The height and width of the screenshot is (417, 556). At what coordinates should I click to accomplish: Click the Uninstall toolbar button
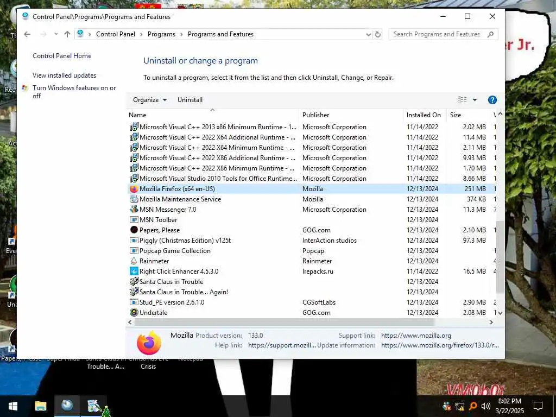(190, 100)
